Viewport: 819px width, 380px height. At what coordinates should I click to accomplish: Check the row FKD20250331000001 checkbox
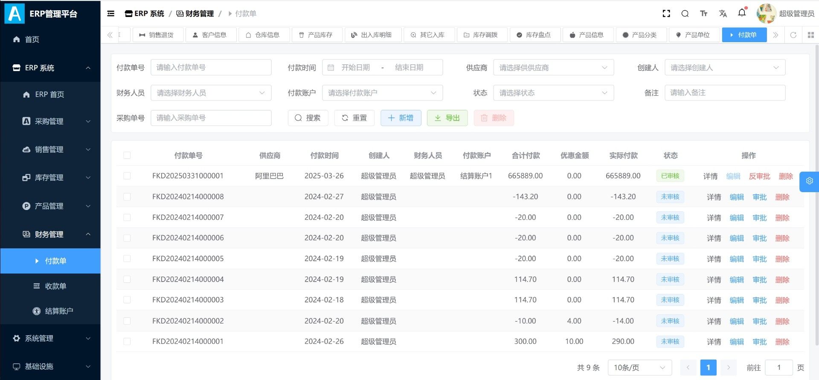[x=127, y=176]
